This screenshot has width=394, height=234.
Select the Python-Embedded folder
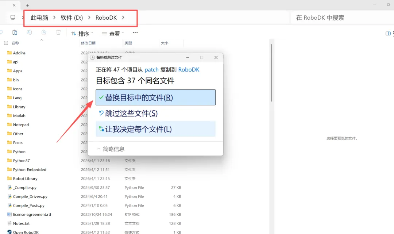coord(30,170)
